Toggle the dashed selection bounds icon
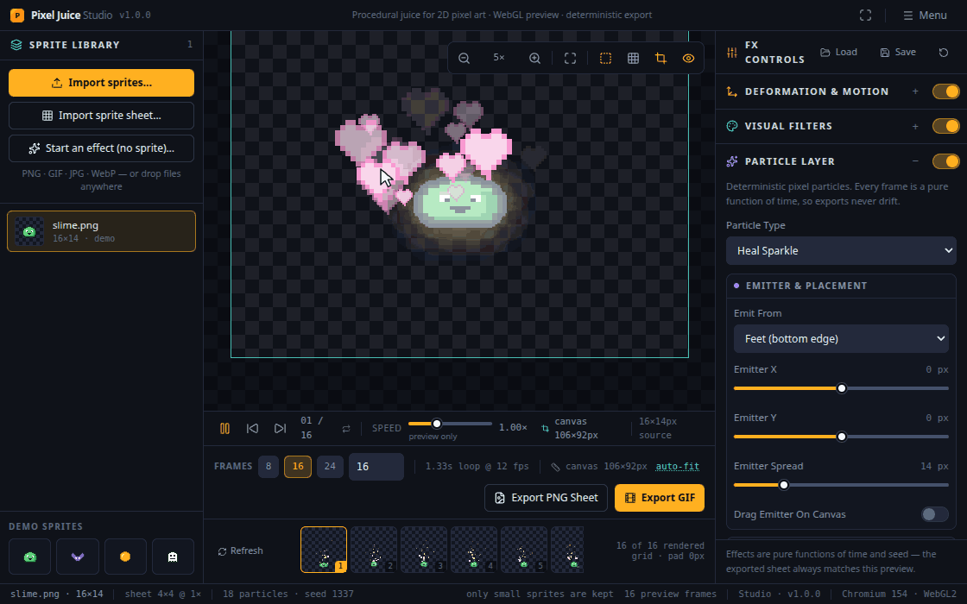967x604 pixels. pyautogui.click(x=605, y=58)
